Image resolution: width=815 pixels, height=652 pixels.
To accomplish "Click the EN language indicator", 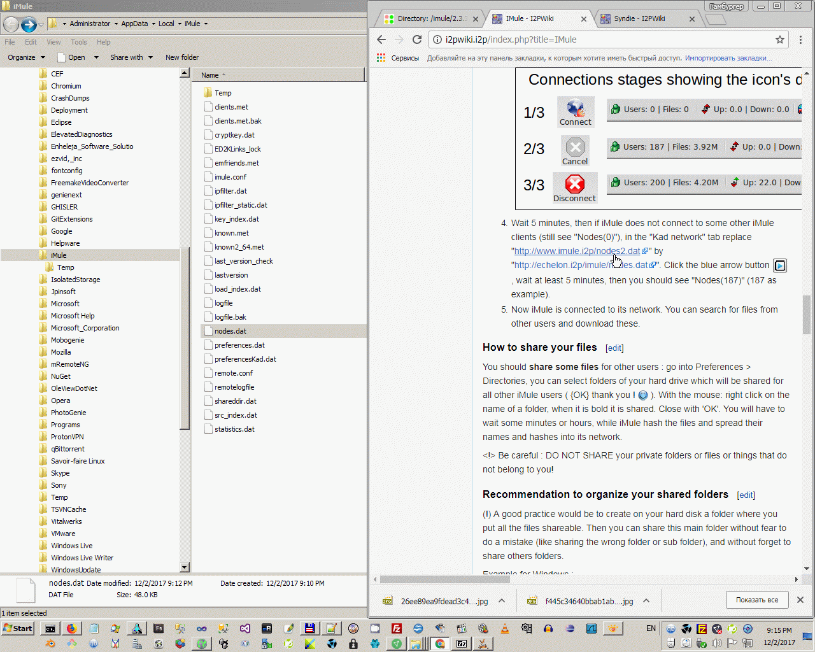I will (651, 628).
